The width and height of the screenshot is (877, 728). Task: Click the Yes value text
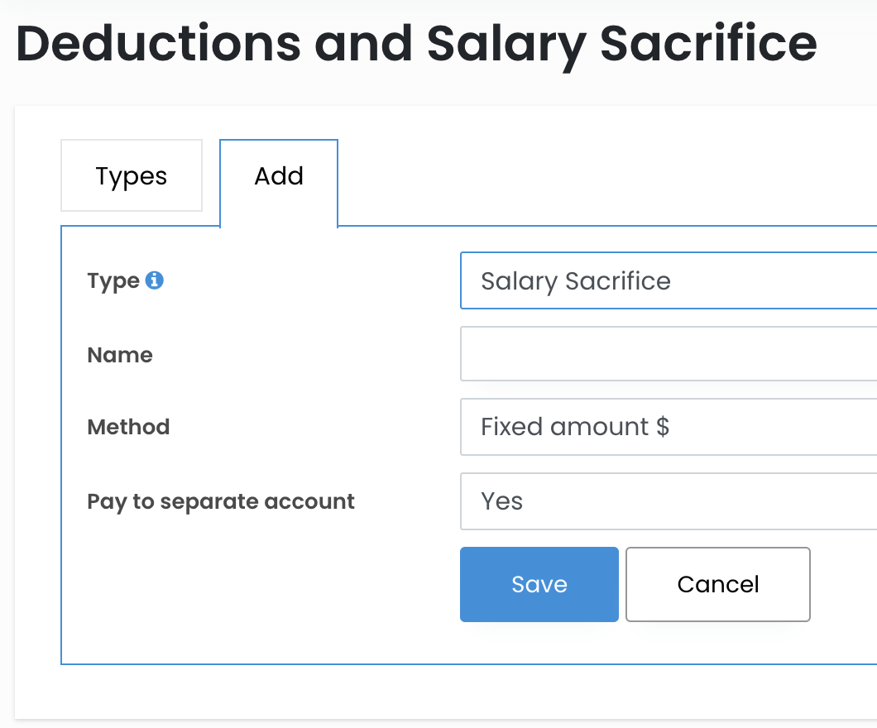pos(502,501)
